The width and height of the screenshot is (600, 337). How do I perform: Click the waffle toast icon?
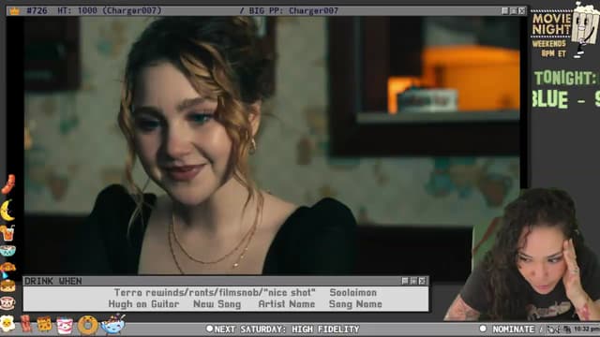click(44, 324)
